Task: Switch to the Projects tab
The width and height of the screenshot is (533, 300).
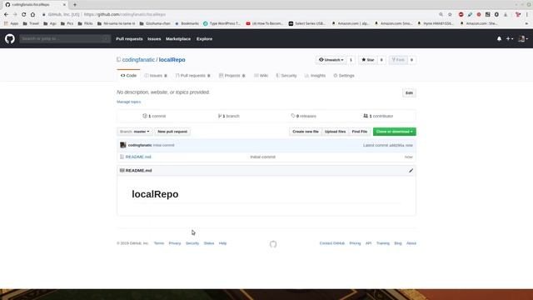Action: [232, 76]
